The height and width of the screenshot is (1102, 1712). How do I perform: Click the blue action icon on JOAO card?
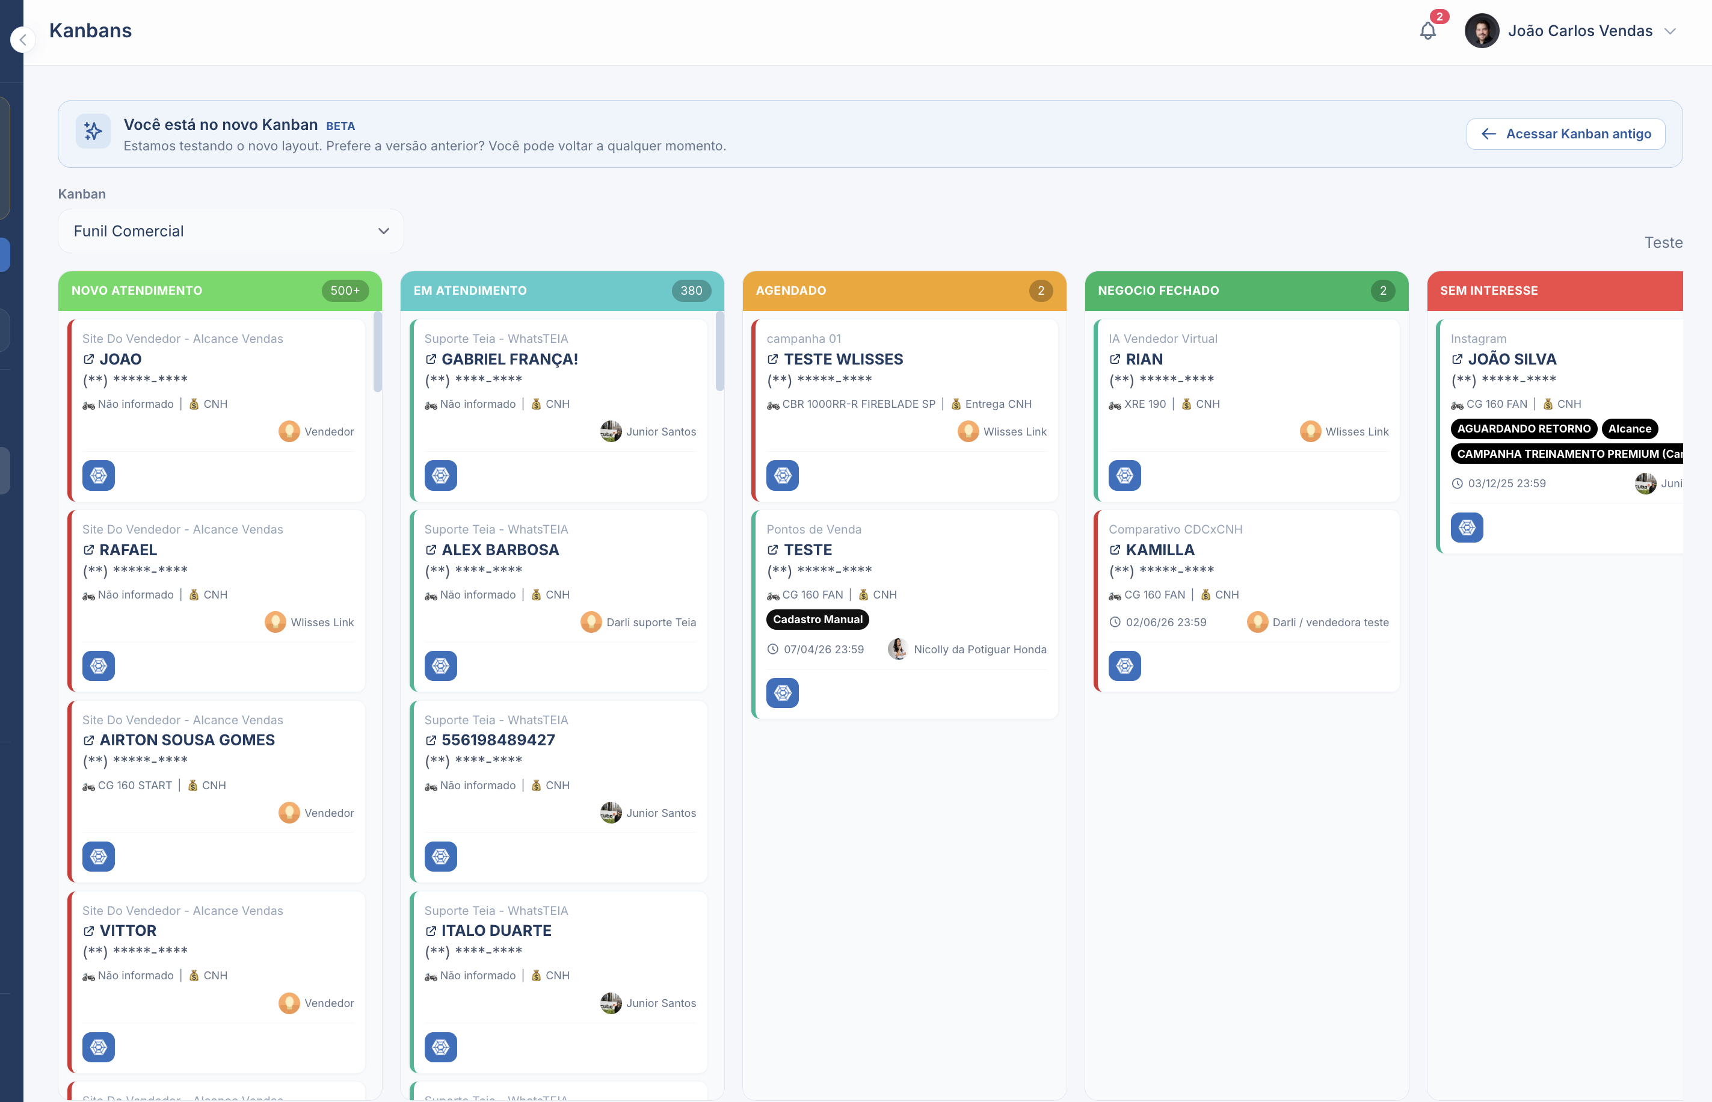coord(99,475)
